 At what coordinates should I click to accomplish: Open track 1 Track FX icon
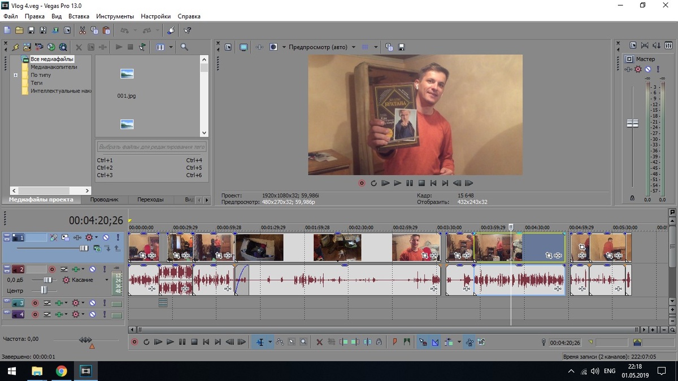click(77, 238)
